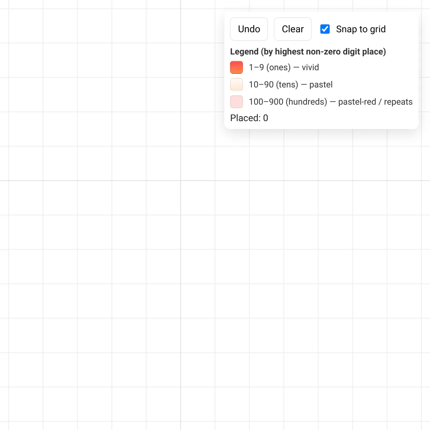This screenshot has width=430, height=430.
Task: Place a marker in the bottom-right corner grid cell
Action: click(x=426, y=426)
